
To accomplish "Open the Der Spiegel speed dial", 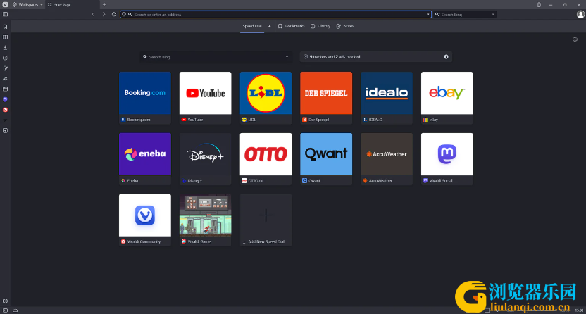I will tap(326, 98).
